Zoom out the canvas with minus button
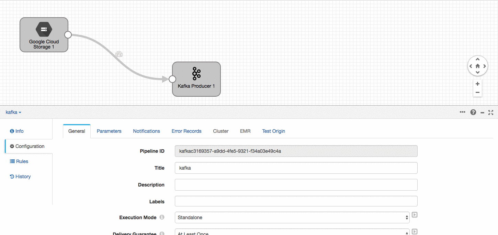Image resolution: width=498 pixels, height=235 pixels. 477,92
